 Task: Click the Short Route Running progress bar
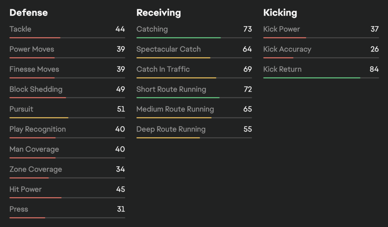tap(178, 98)
